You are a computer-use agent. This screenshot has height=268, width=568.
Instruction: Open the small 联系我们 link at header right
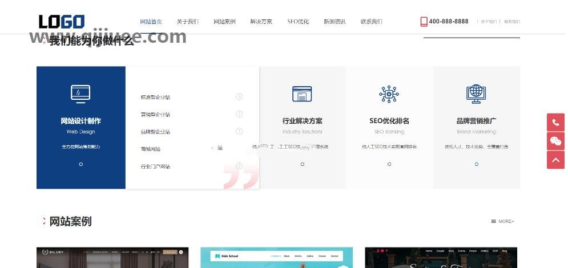(x=512, y=22)
